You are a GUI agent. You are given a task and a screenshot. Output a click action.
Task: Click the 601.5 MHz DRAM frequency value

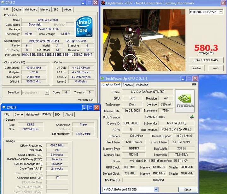pos(57,145)
